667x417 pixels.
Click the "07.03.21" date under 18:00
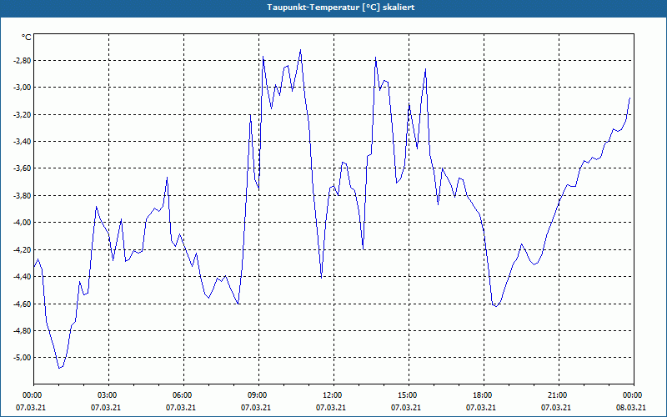[x=481, y=407]
